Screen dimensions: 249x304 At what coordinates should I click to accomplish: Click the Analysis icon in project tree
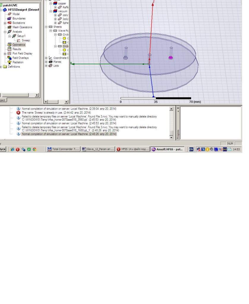[x=9, y=31]
